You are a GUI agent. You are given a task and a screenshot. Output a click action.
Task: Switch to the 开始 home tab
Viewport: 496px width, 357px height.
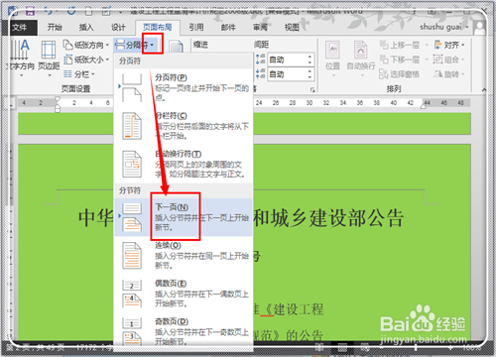[55, 28]
